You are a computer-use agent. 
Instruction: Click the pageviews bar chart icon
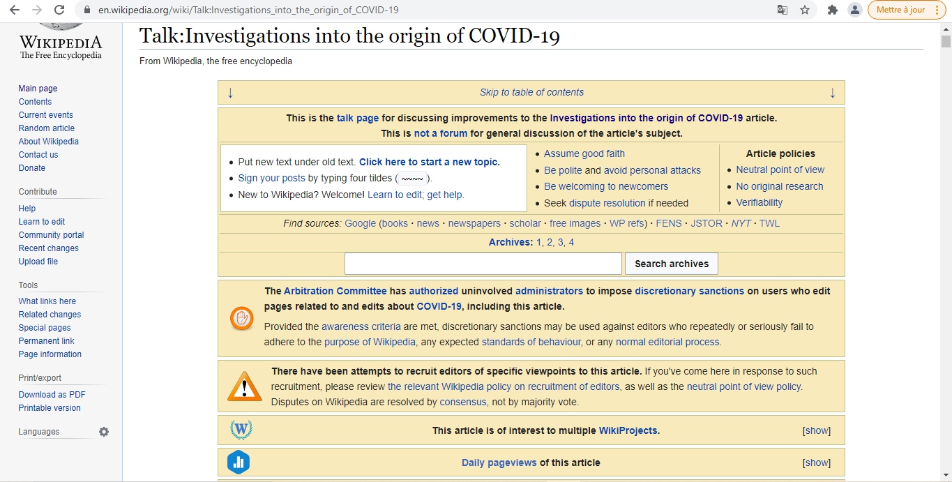click(239, 462)
